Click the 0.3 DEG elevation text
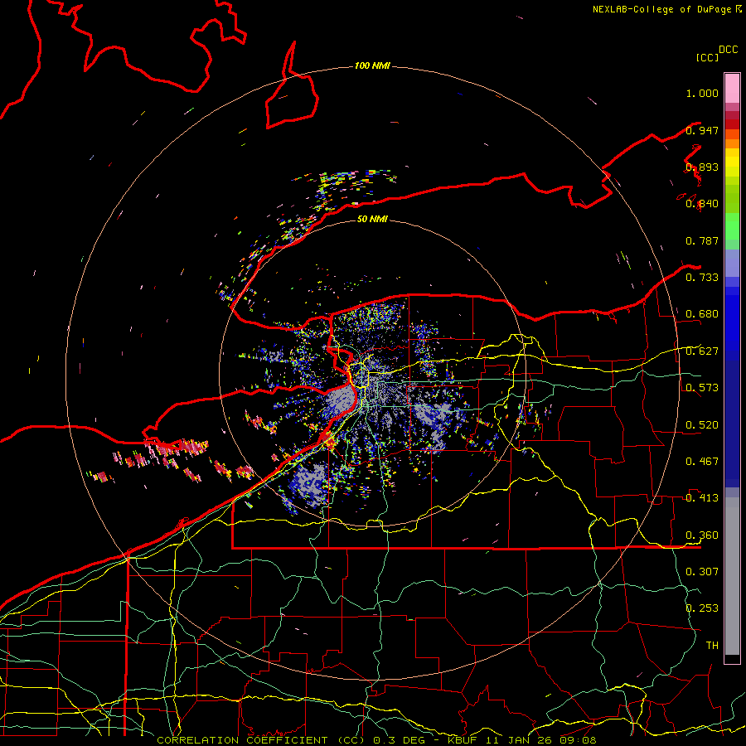746x746 pixels. pyautogui.click(x=399, y=740)
